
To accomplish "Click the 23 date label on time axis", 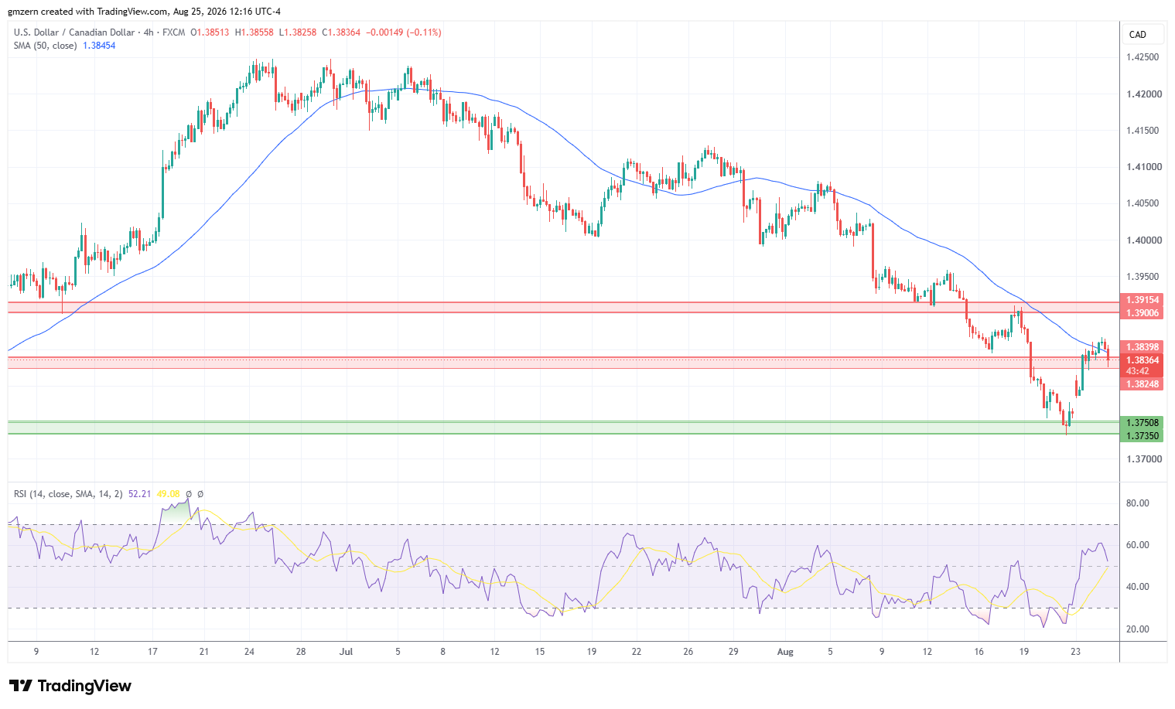I will point(1075,652).
